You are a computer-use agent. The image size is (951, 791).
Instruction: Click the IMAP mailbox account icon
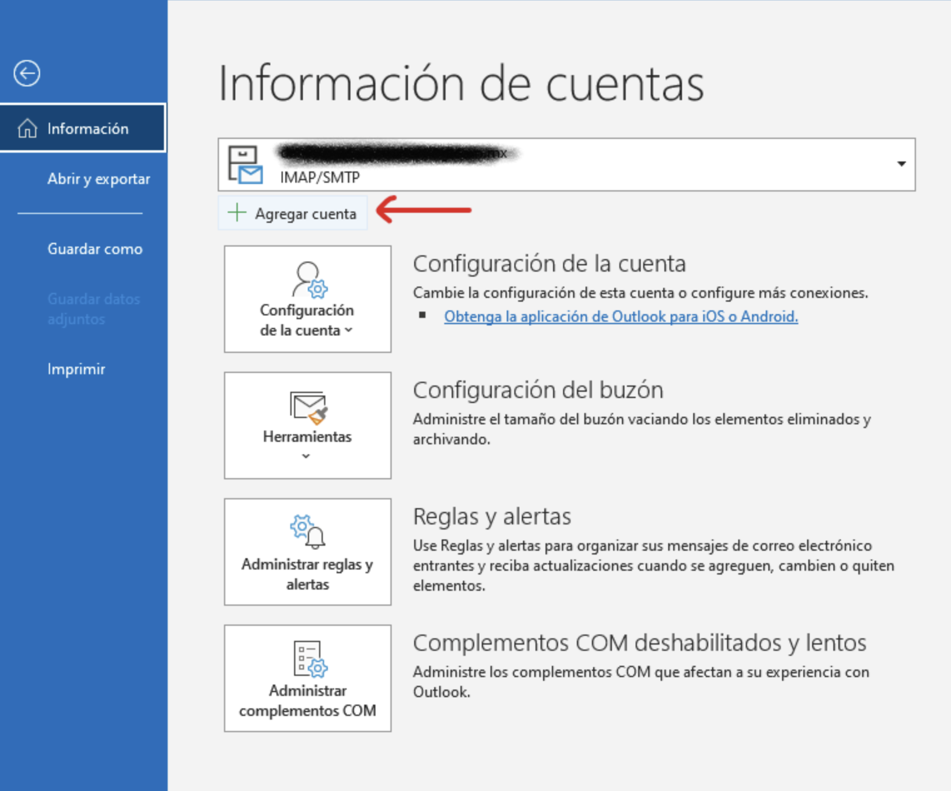245,165
